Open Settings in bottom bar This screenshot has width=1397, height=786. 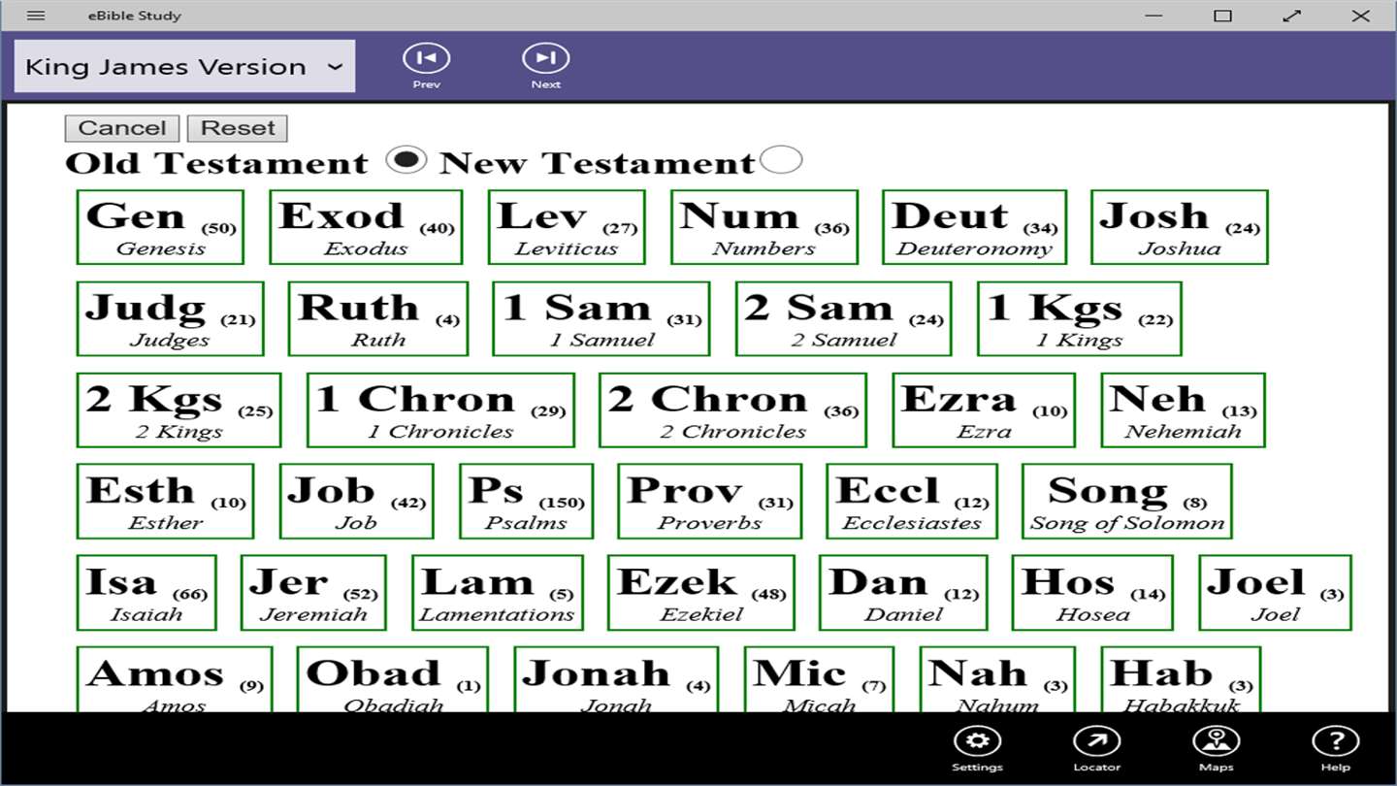tap(977, 748)
